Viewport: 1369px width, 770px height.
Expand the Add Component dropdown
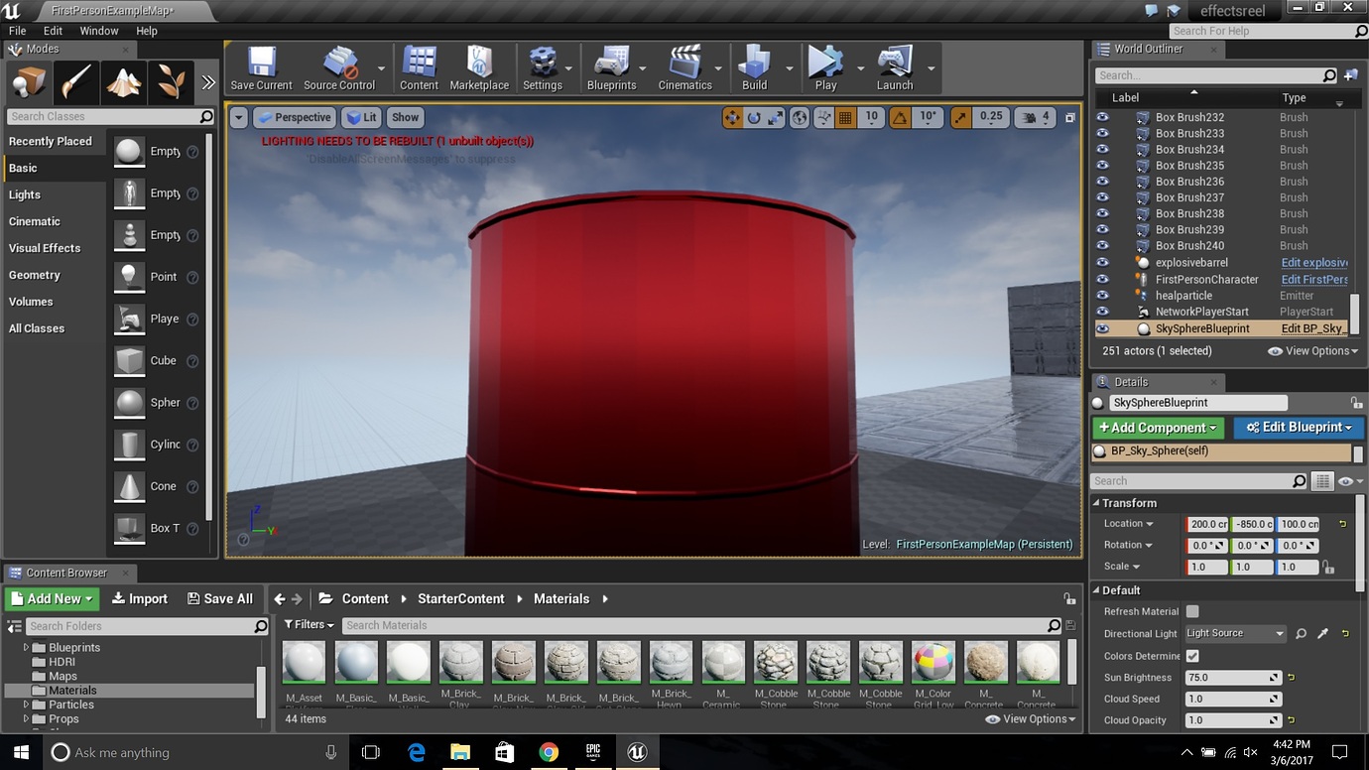pyautogui.click(x=1158, y=428)
